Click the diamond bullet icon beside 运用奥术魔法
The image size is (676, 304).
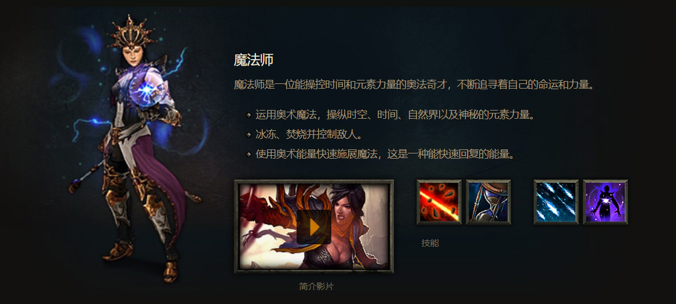[249, 115]
